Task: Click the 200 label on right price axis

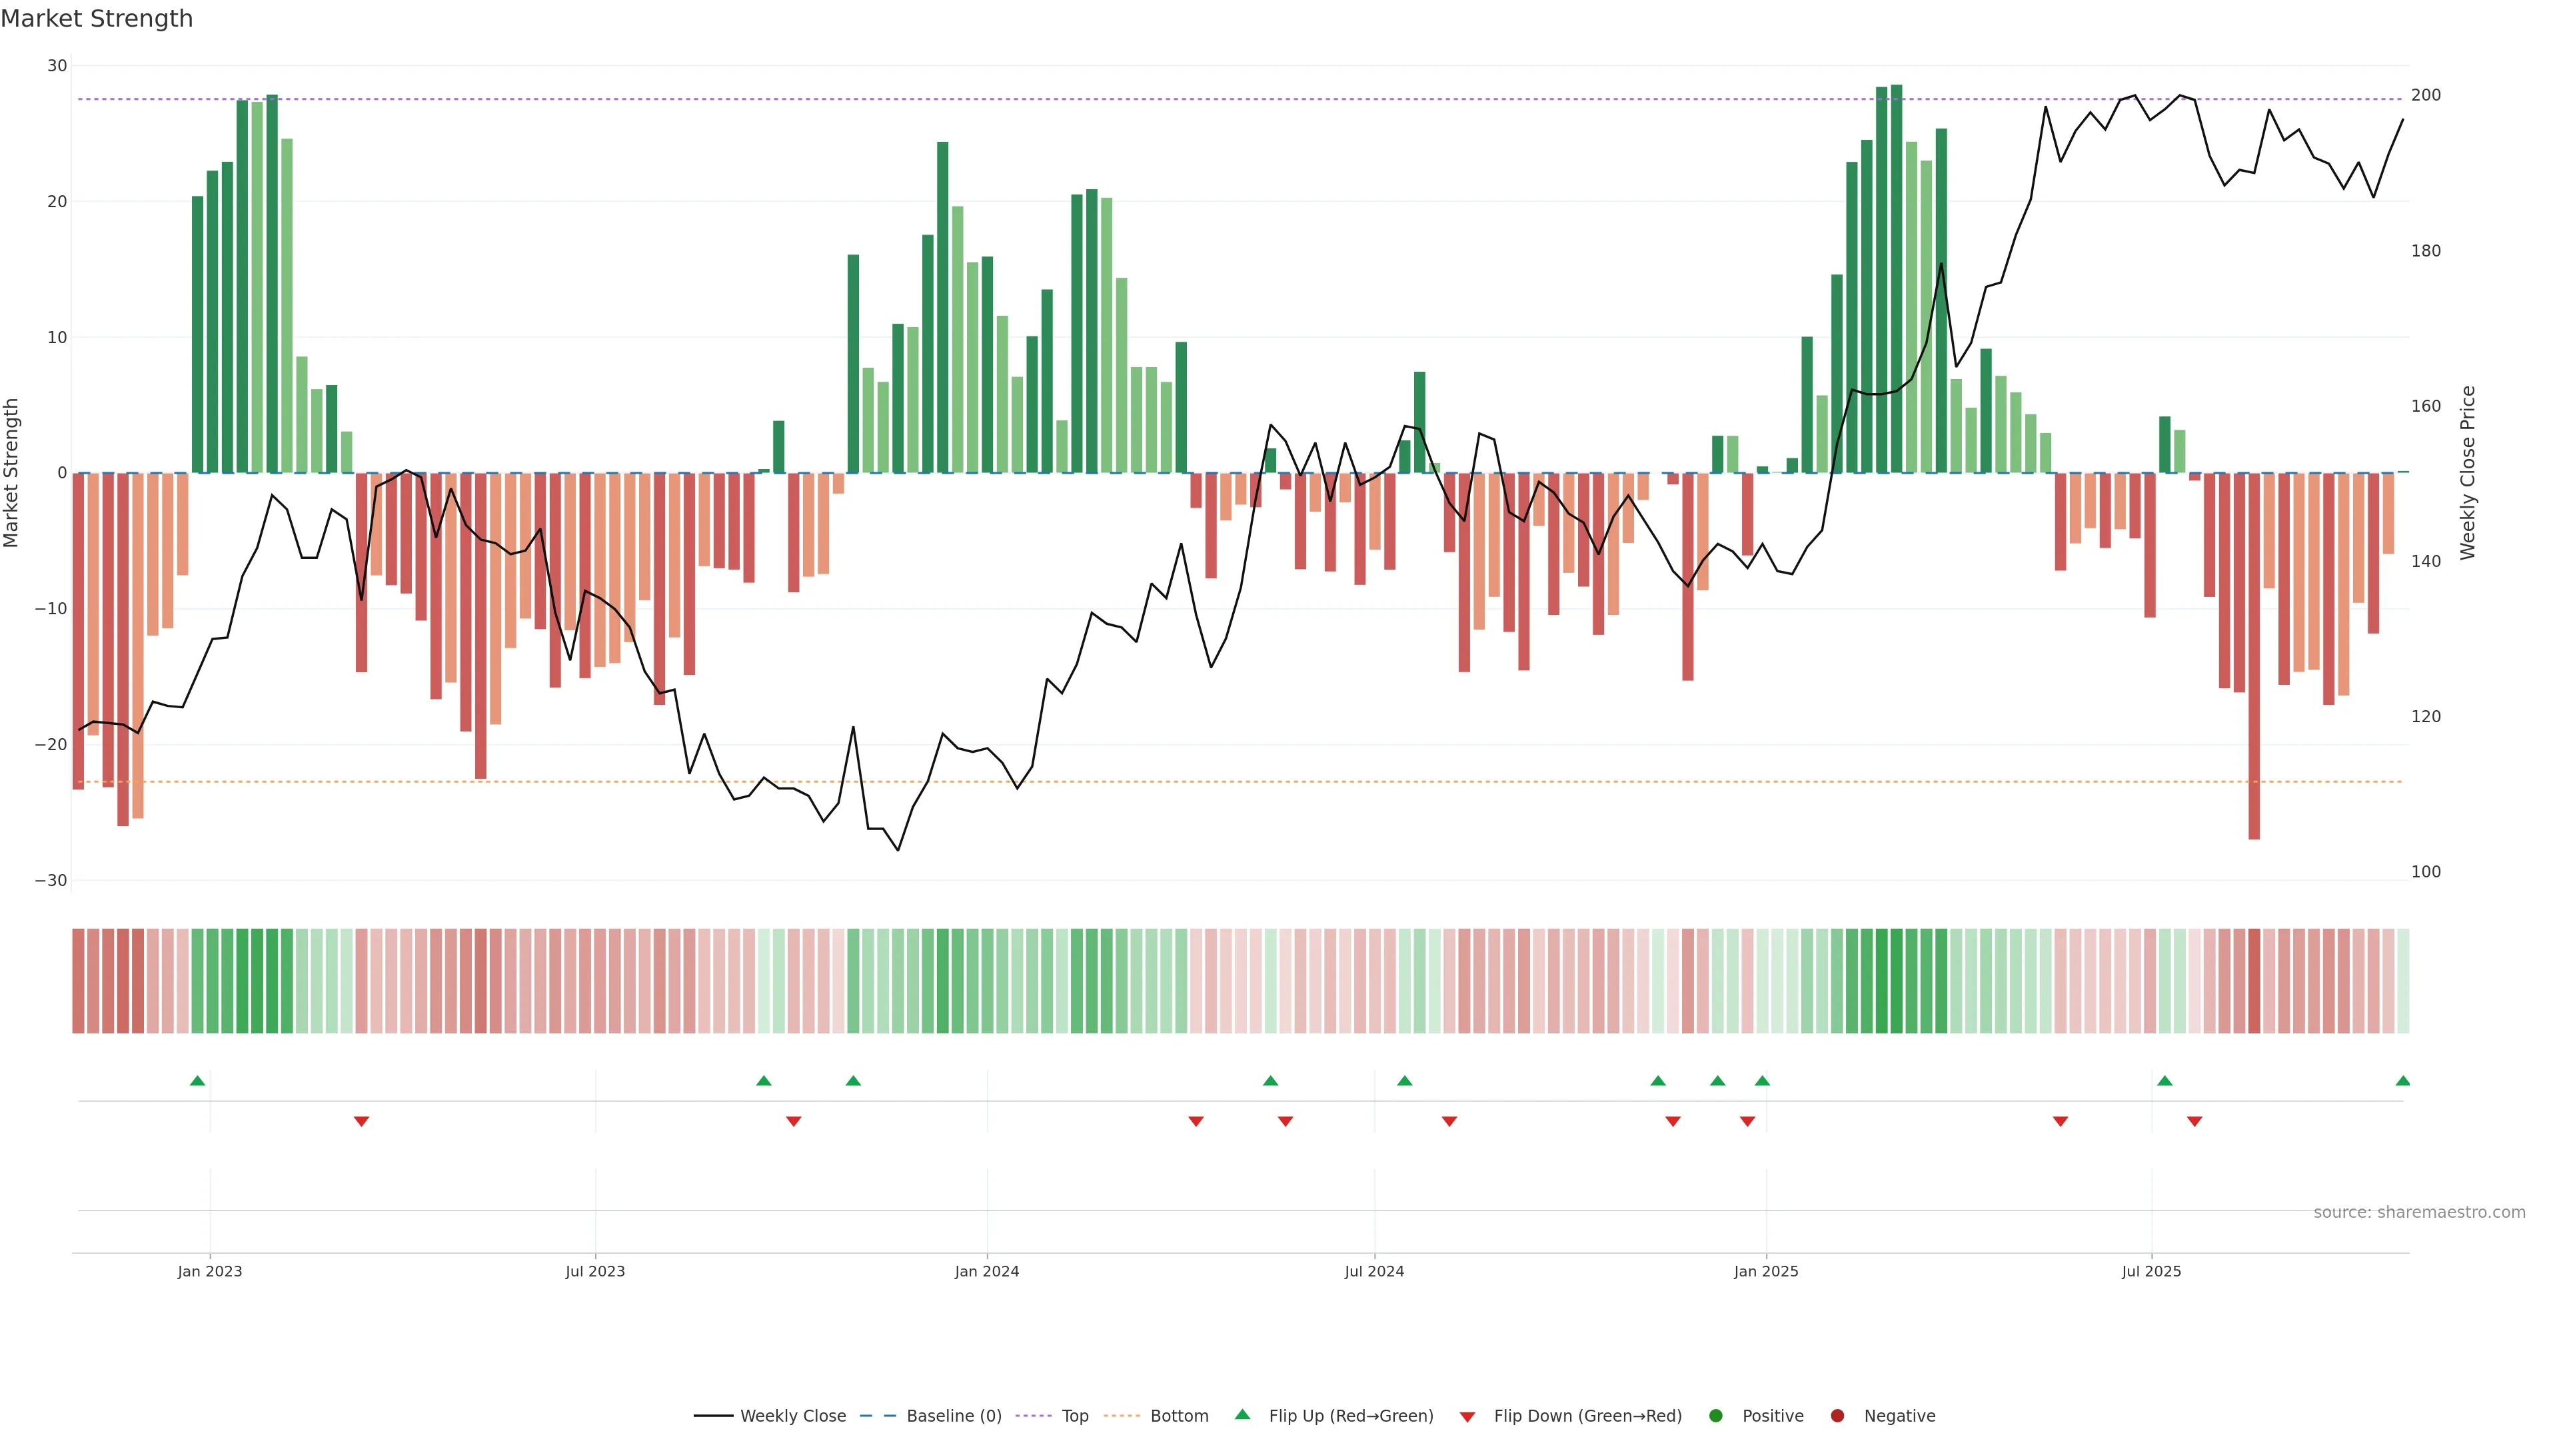Action: (2425, 95)
